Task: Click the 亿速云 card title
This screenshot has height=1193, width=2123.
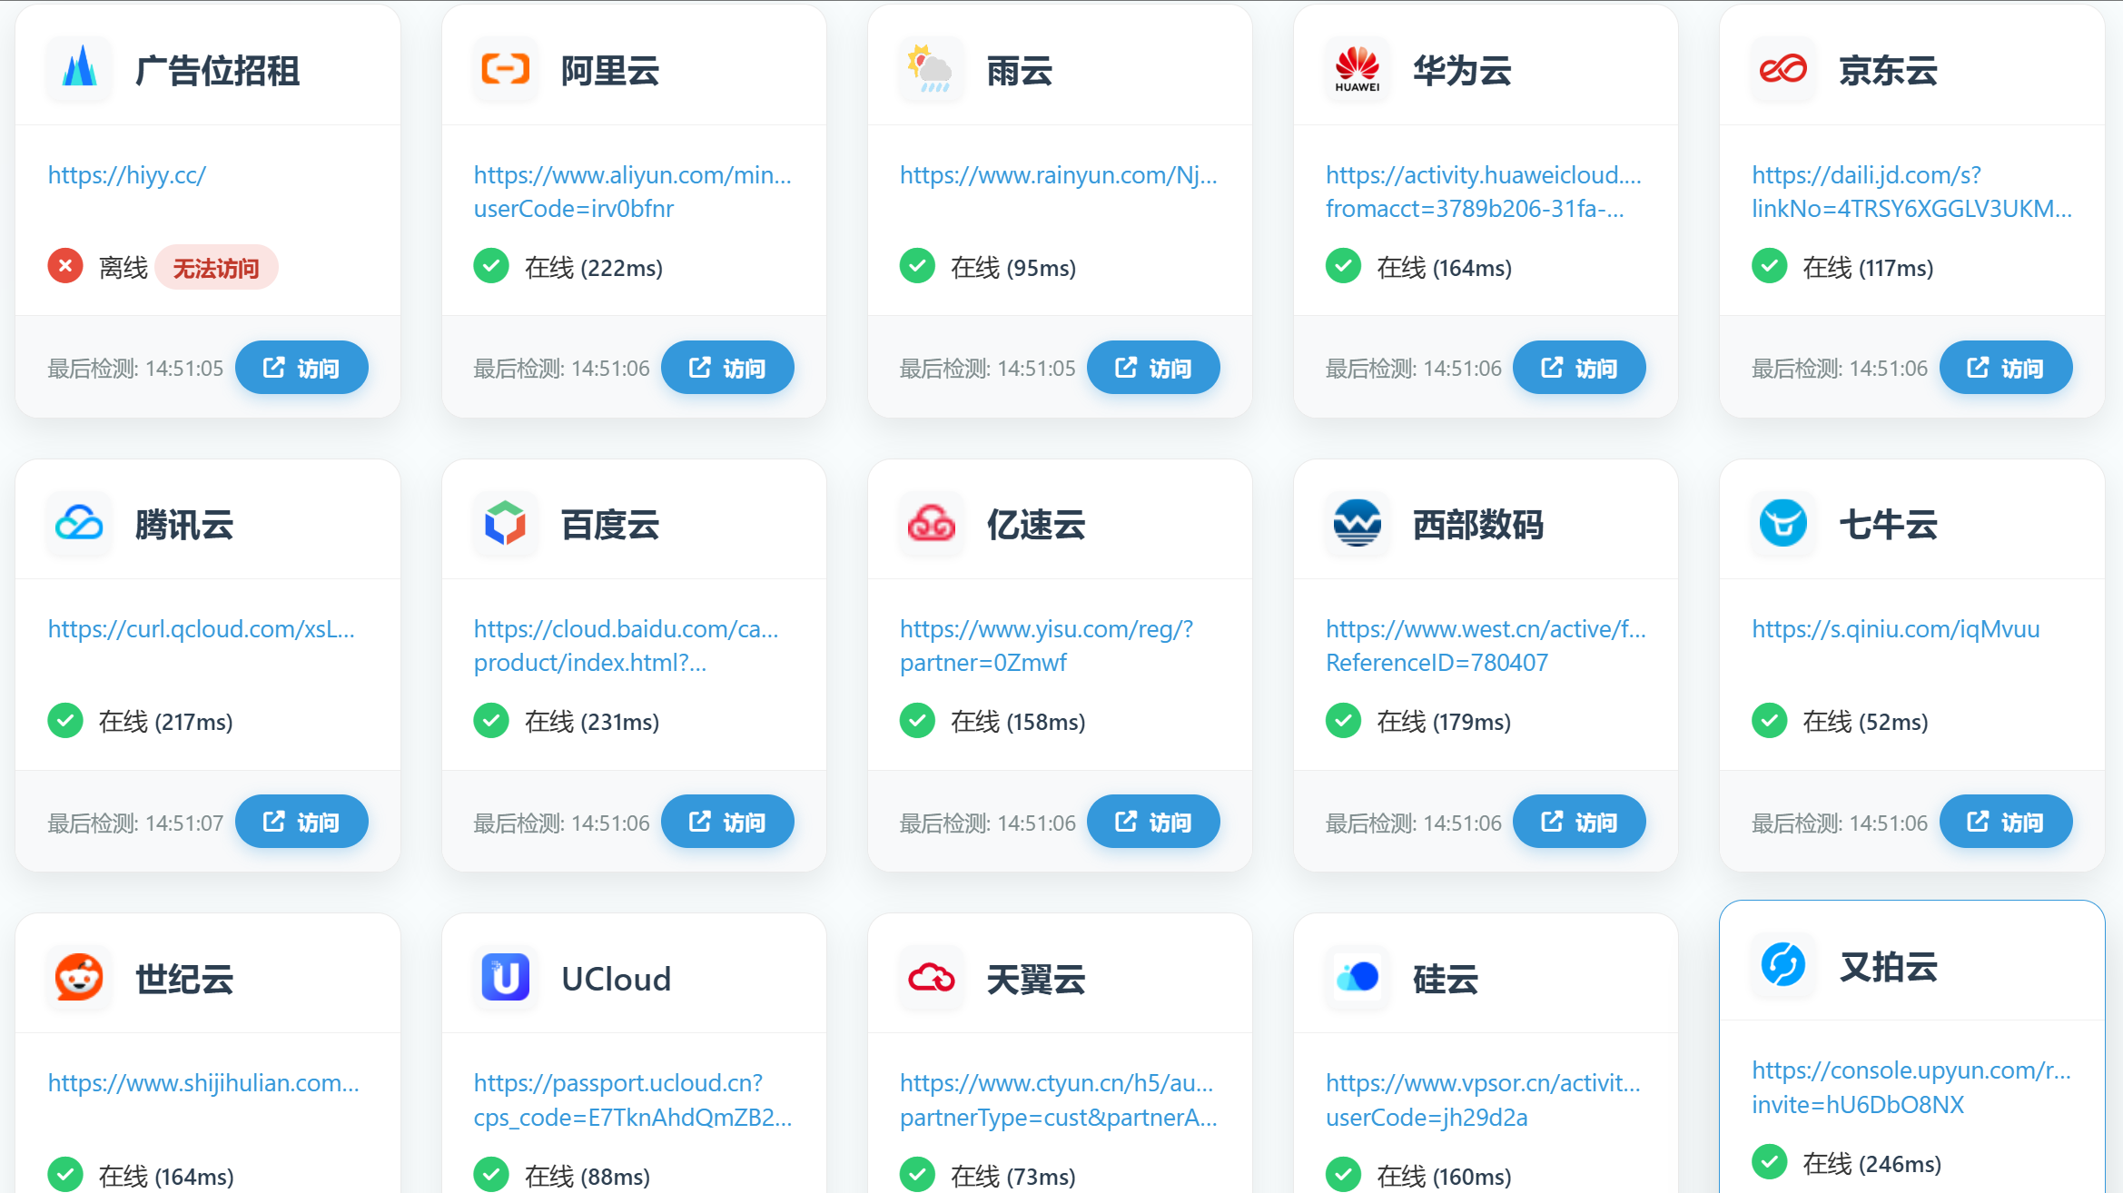Action: pos(1036,525)
